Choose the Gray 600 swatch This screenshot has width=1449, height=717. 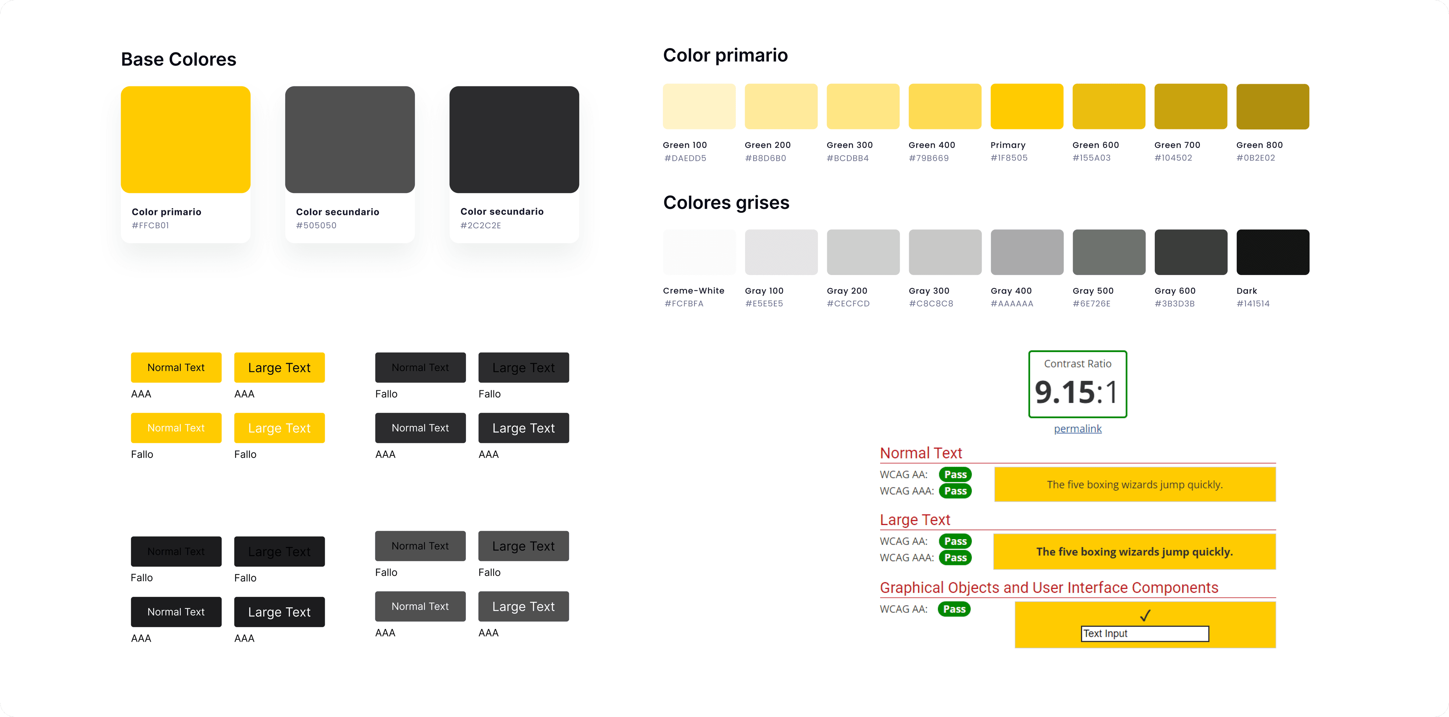(1191, 252)
